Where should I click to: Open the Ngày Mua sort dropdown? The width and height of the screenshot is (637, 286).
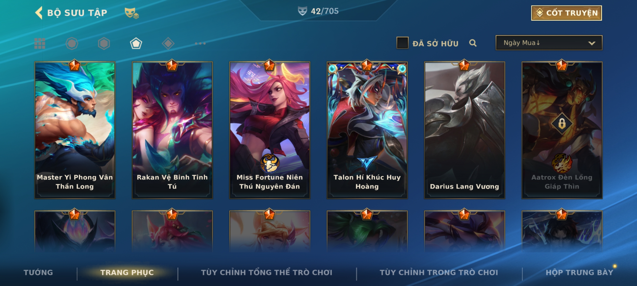549,43
